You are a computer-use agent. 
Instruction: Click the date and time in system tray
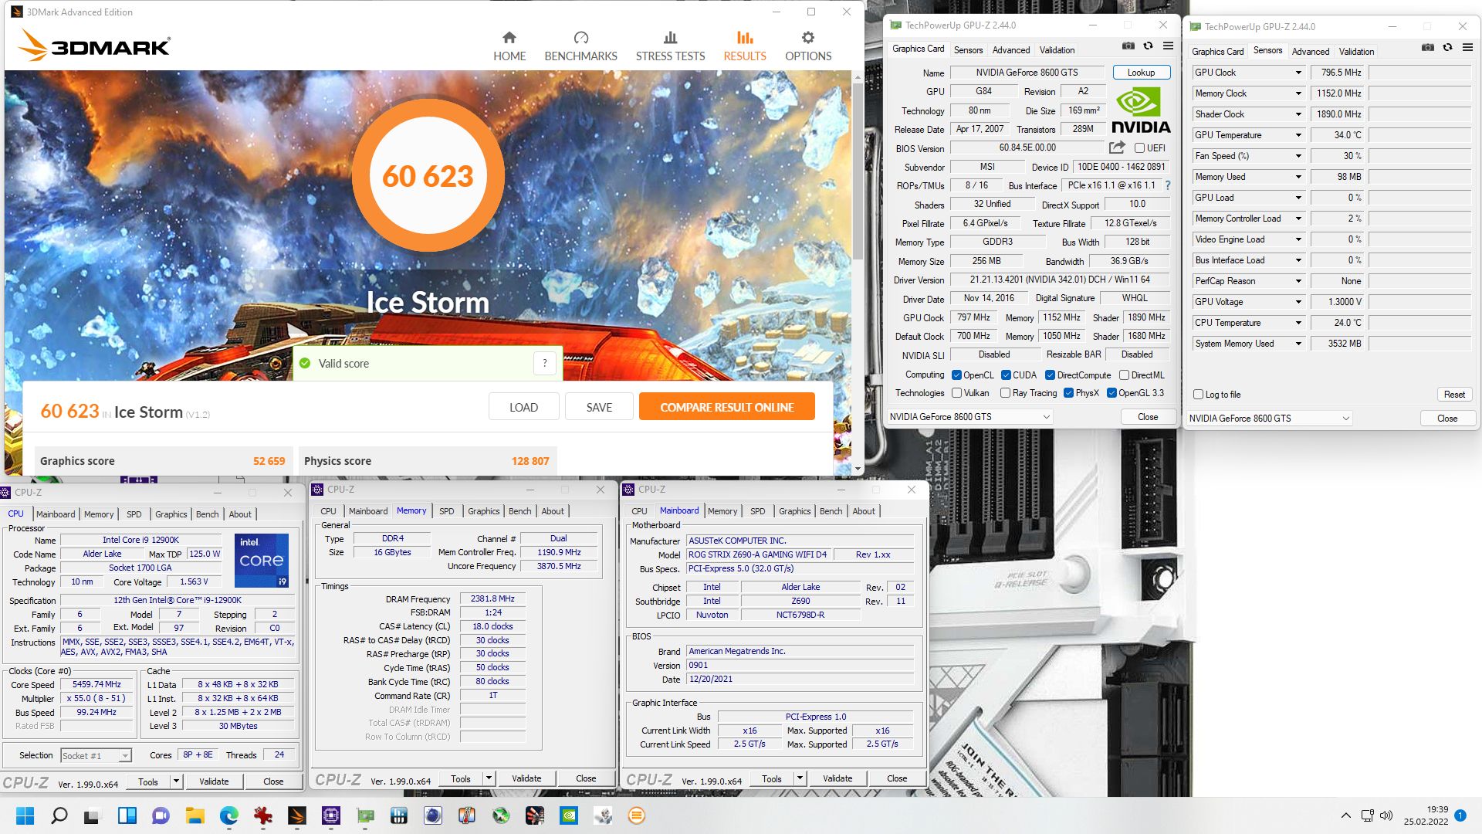tap(1426, 815)
